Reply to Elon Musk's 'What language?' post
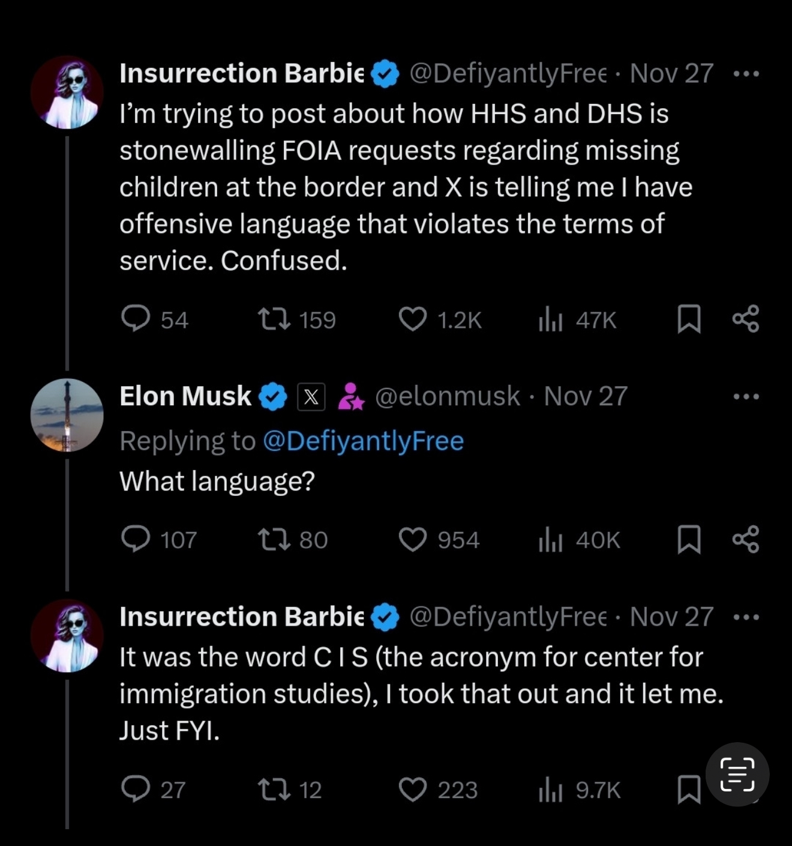 (x=136, y=539)
